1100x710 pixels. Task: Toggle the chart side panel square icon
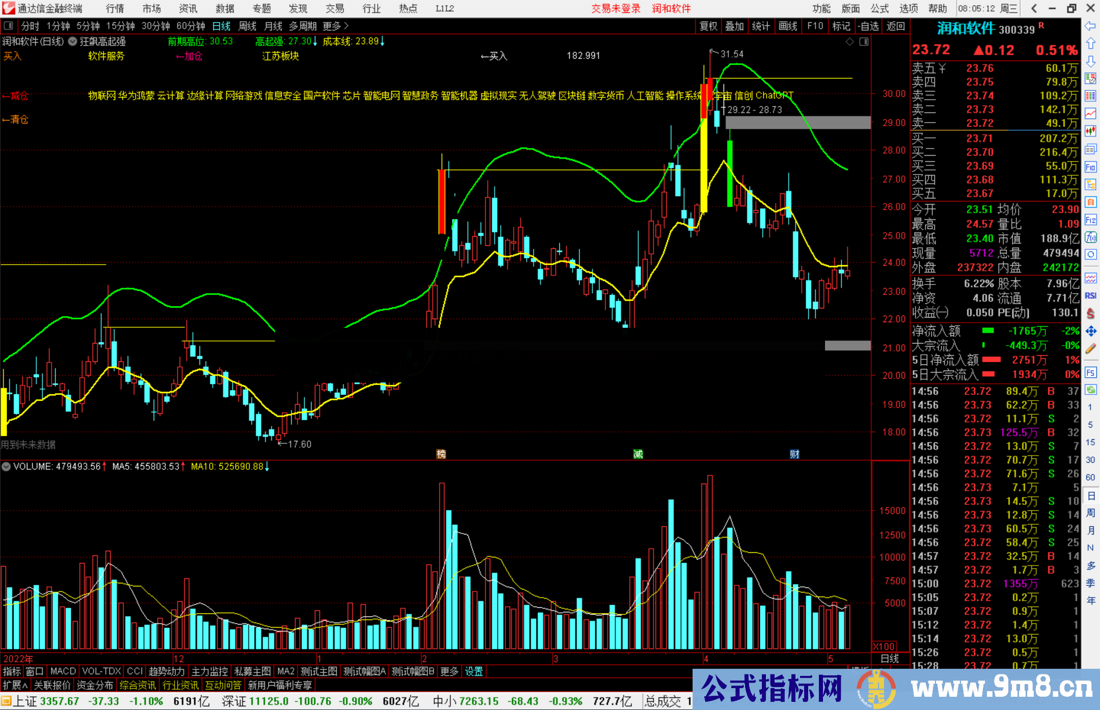(x=864, y=42)
